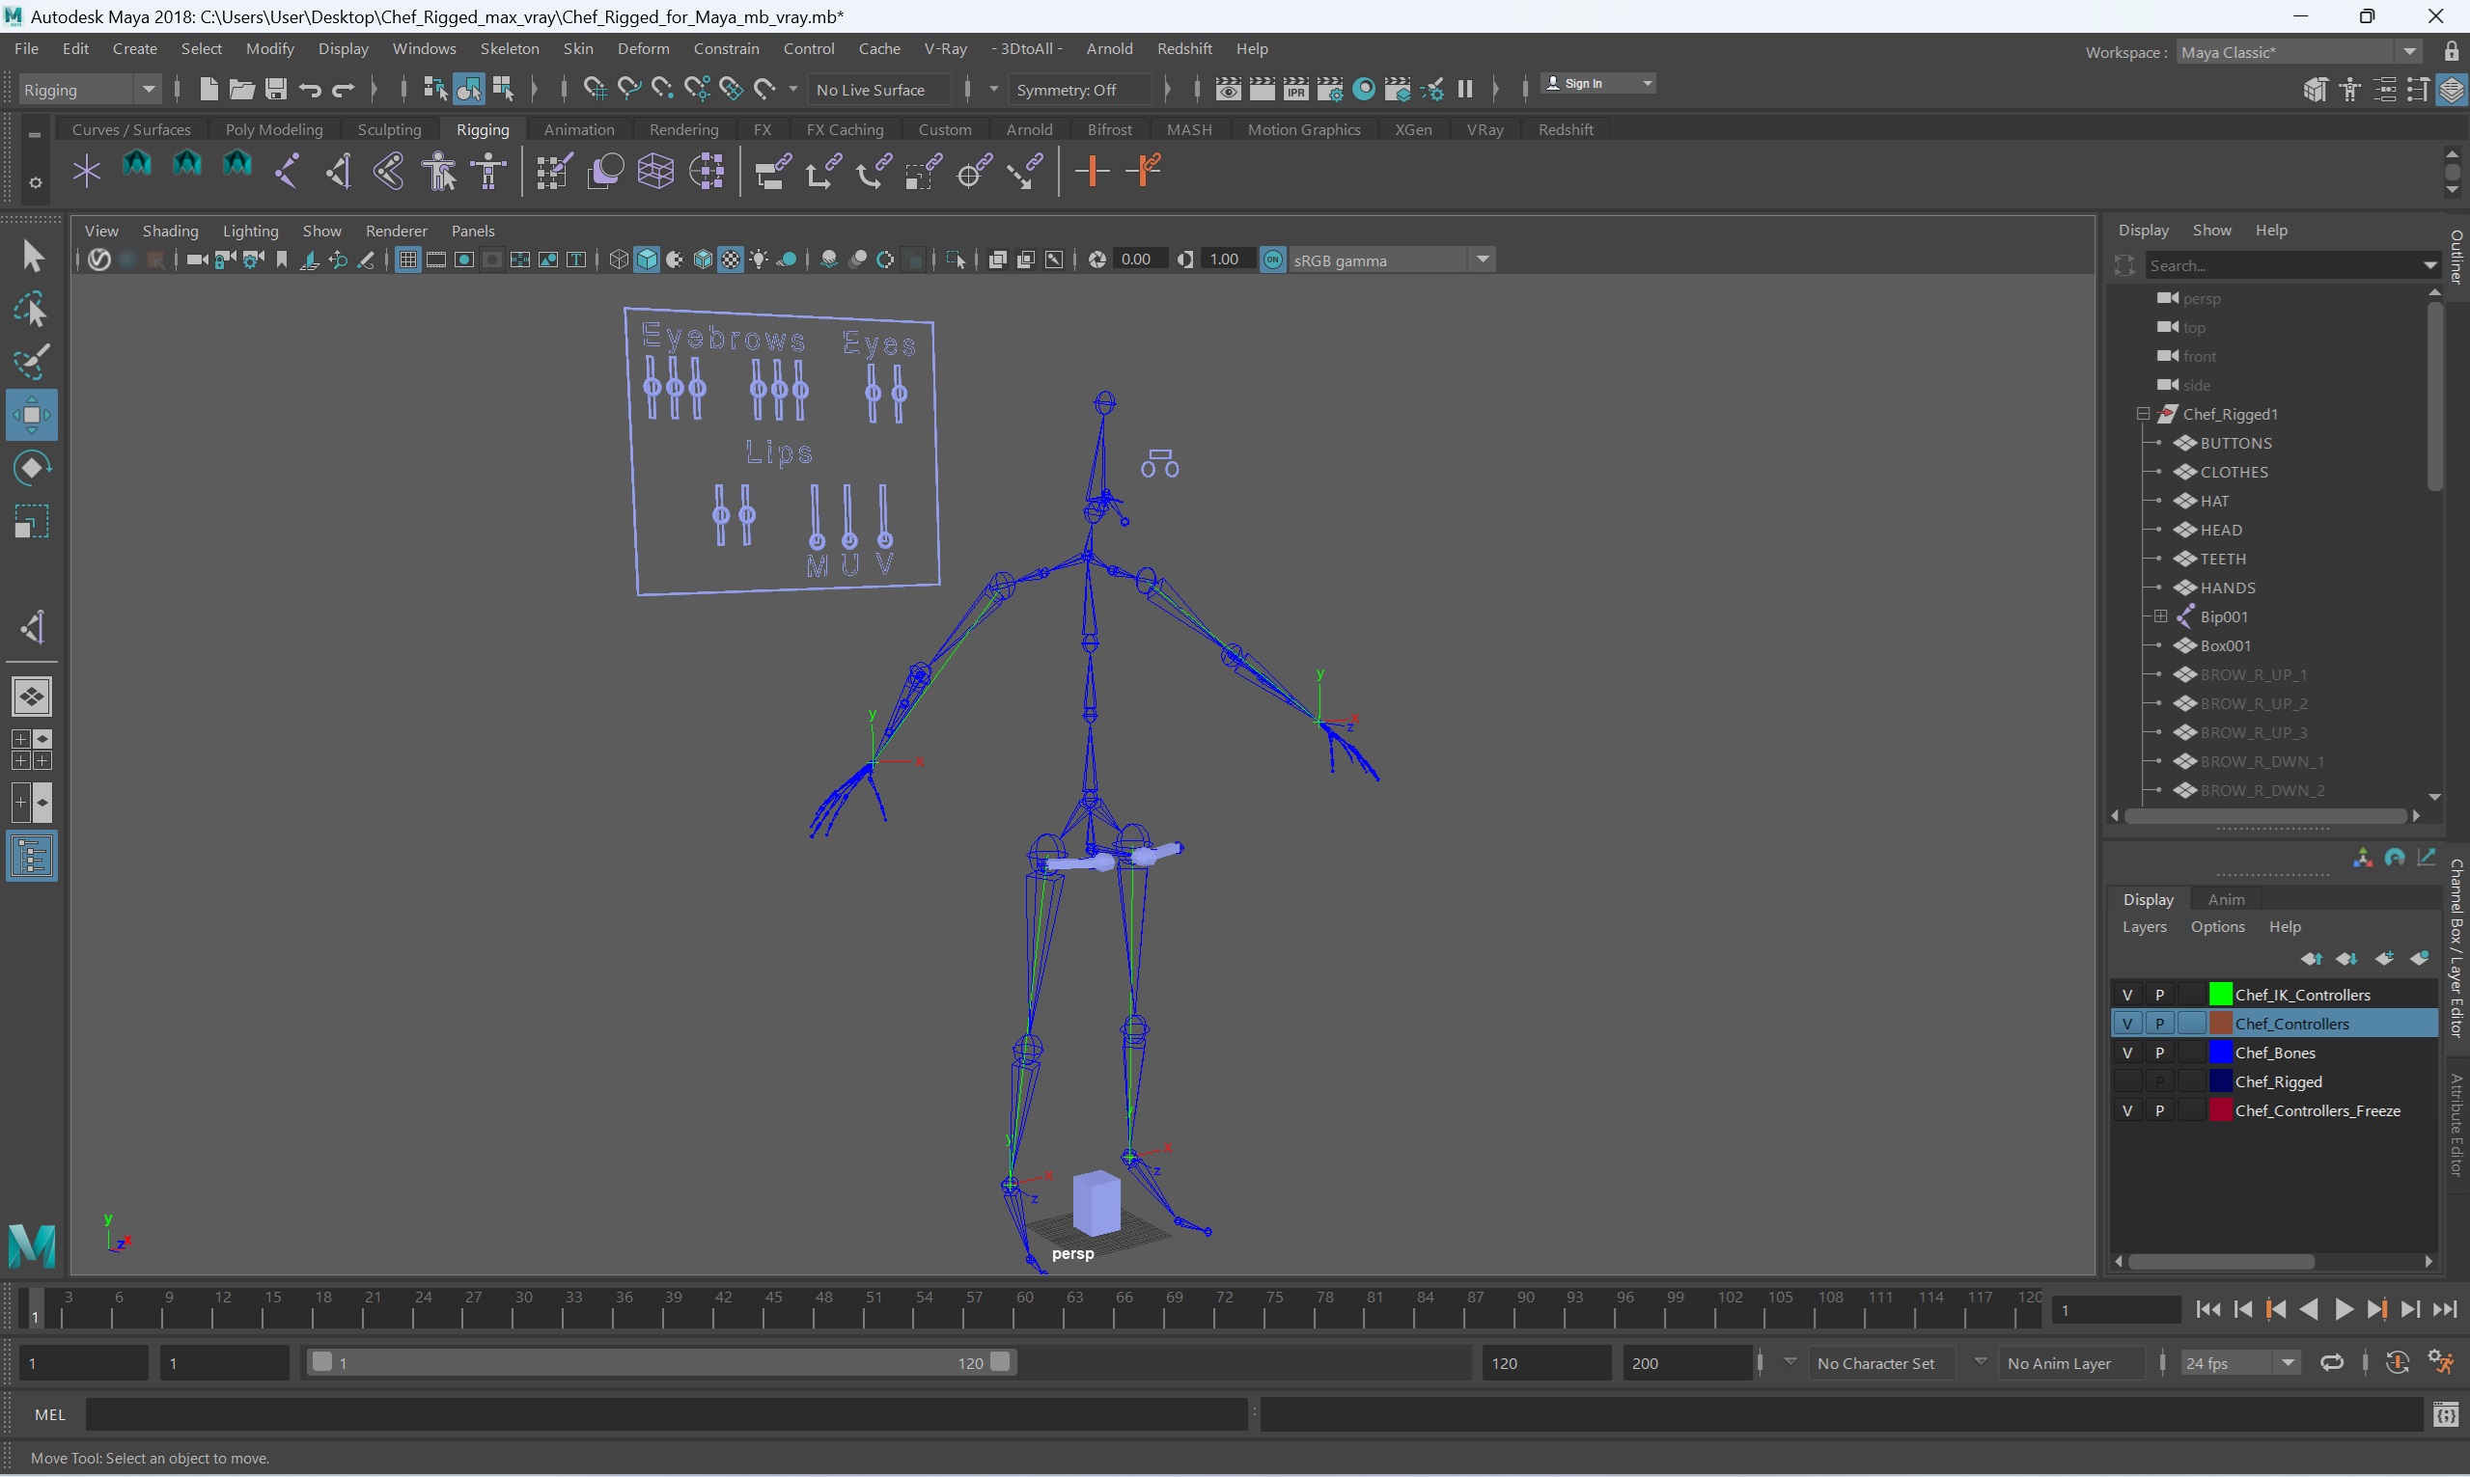
Task: Toggle visibility V of Chef_Bones layer
Action: click(2127, 1052)
